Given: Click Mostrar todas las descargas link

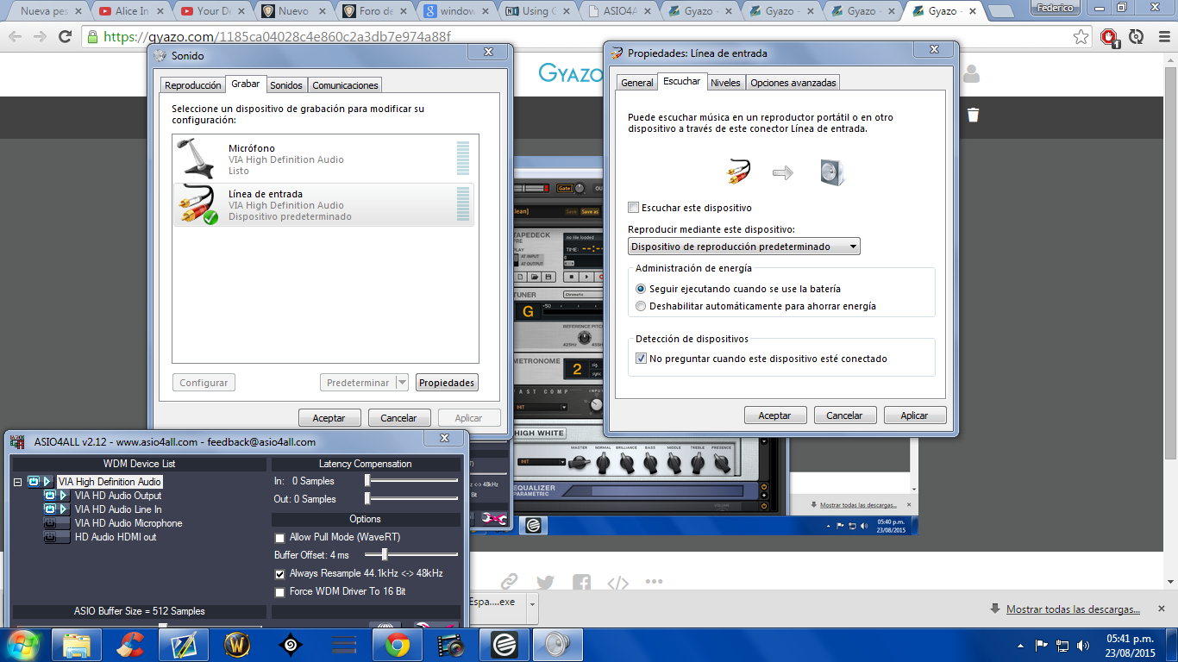Looking at the screenshot, I should (x=1073, y=609).
